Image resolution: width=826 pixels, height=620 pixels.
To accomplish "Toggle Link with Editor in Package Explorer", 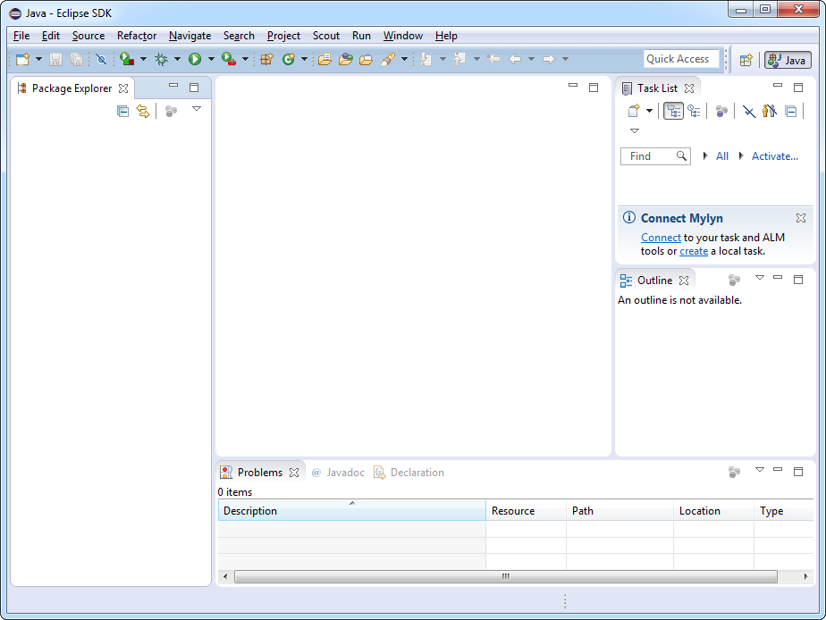I will point(143,111).
